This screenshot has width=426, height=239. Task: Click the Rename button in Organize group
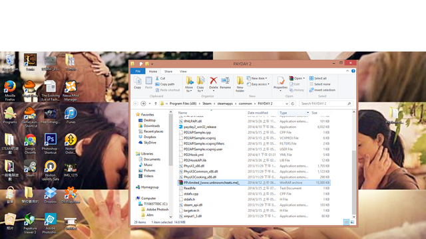click(x=225, y=82)
